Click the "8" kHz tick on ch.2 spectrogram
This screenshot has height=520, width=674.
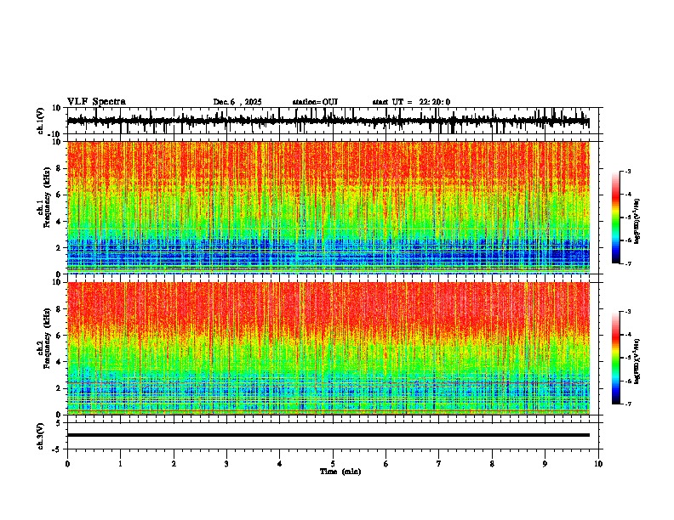(x=60, y=309)
